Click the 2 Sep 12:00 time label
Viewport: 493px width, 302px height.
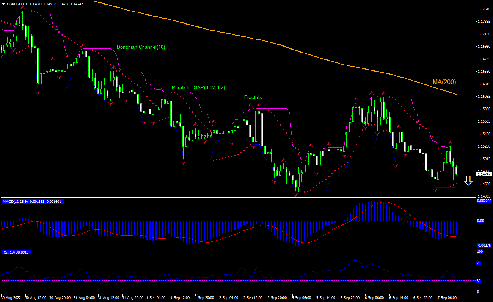click(253, 298)
